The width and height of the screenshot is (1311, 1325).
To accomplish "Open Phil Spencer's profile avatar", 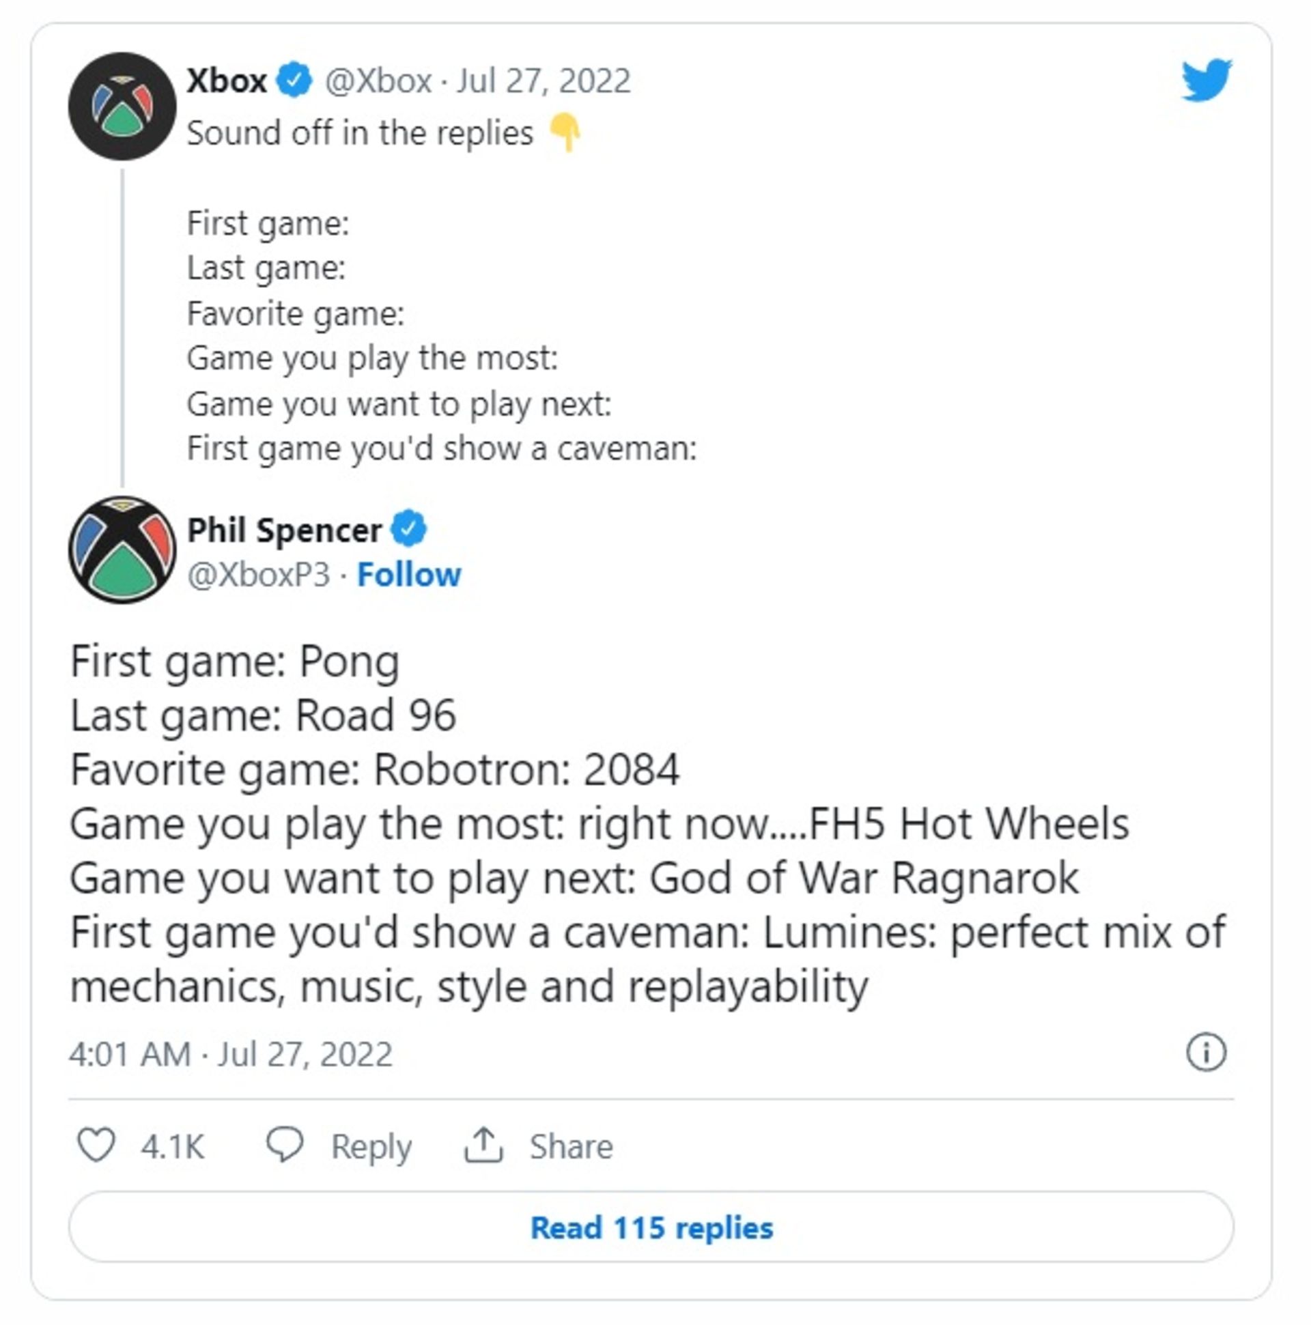I will (122, 550).
